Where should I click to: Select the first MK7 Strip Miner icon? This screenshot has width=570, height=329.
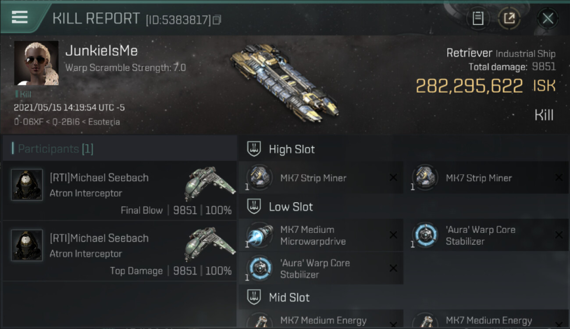tap(259, 178)
